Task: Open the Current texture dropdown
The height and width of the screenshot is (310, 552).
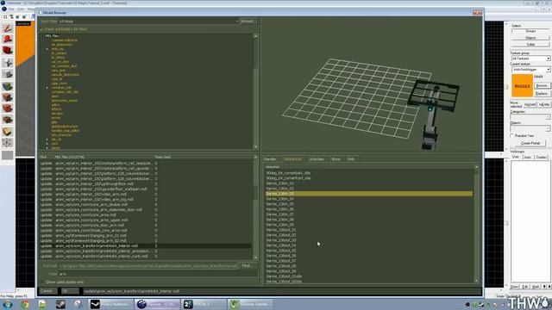Action: (x=530, y=70)
